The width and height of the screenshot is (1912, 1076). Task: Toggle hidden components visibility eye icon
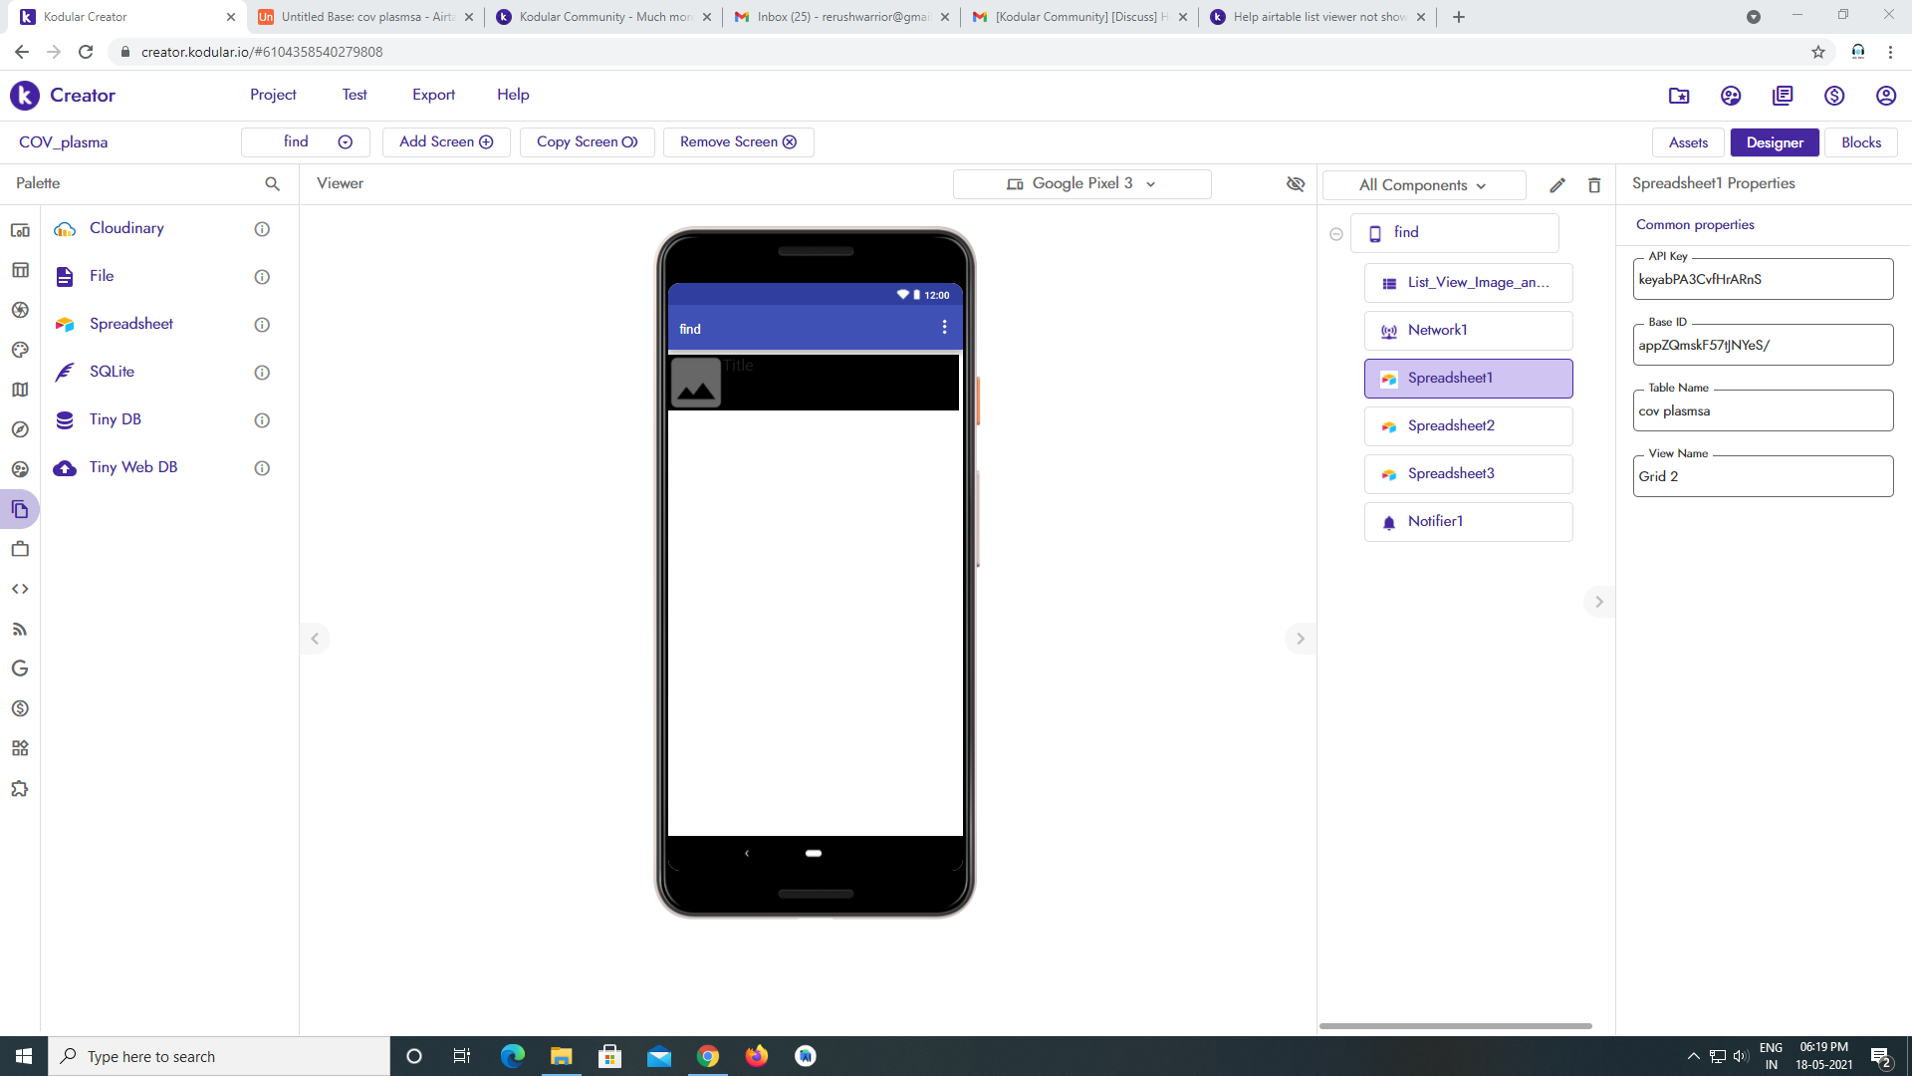pyautogui.click(x=1296, y=184)
